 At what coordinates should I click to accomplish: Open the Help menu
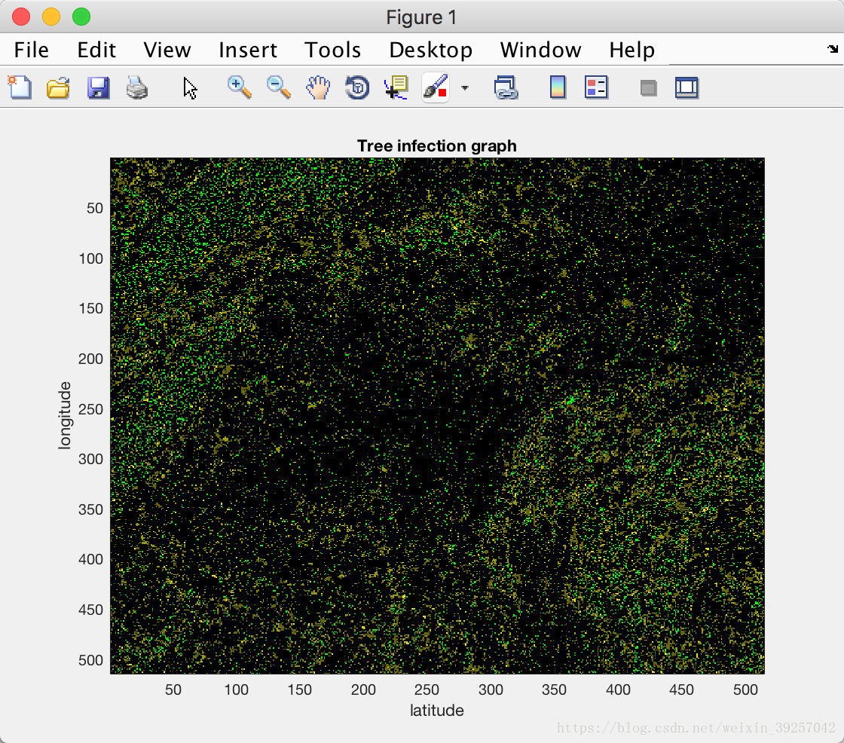pos(632,50)
